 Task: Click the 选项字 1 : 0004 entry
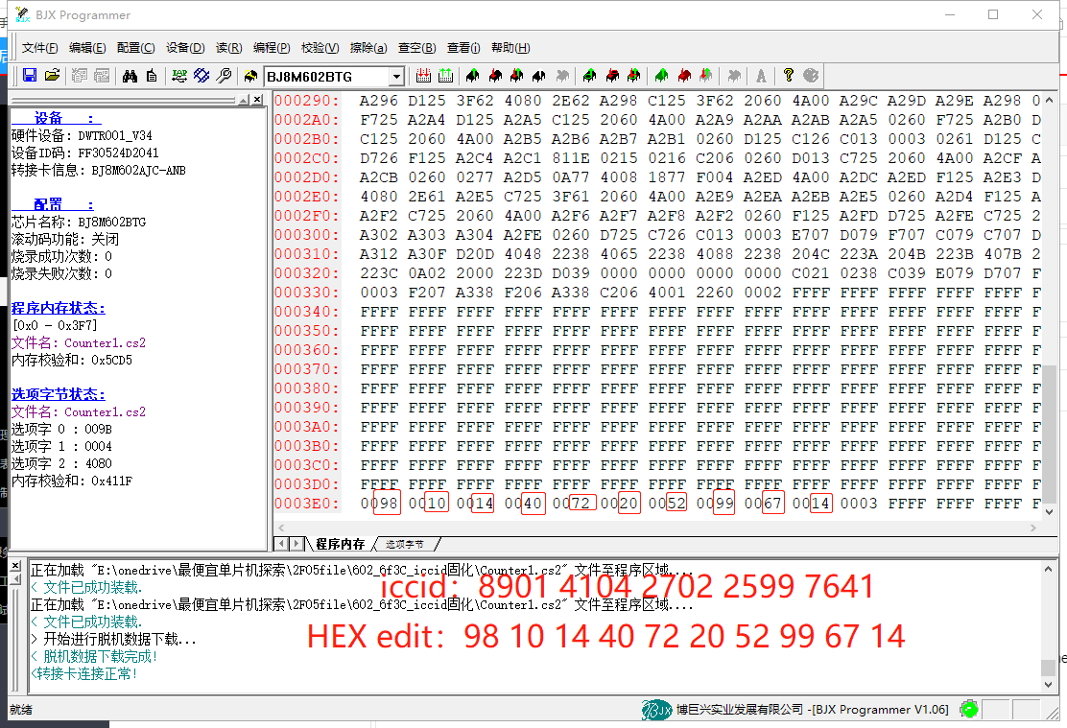tap(62, 446)
